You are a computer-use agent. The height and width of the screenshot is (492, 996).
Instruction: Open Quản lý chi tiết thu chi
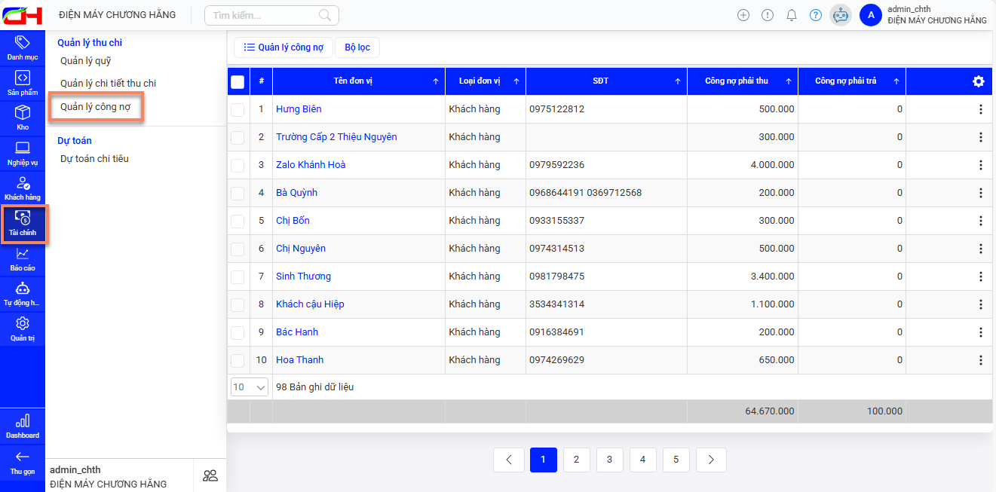pyautogui.click(x=108, y=84)
